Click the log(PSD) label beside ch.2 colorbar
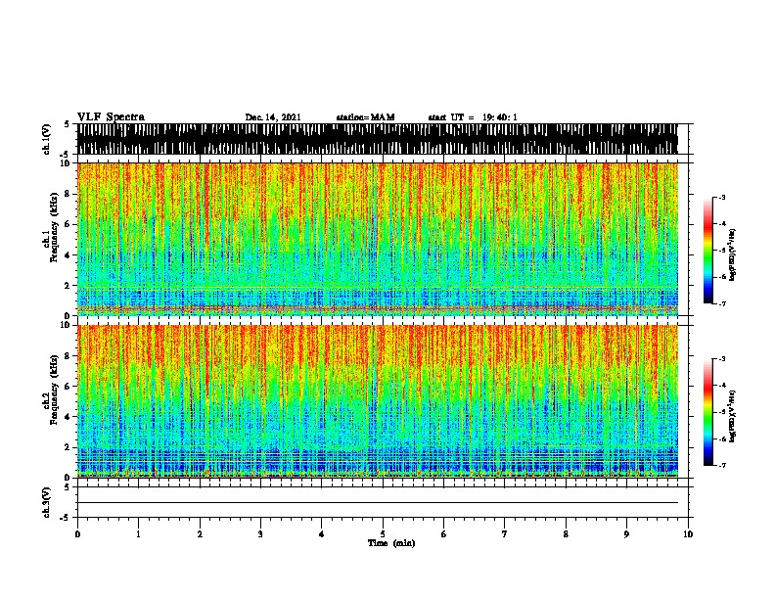 (x=733, y=416)
